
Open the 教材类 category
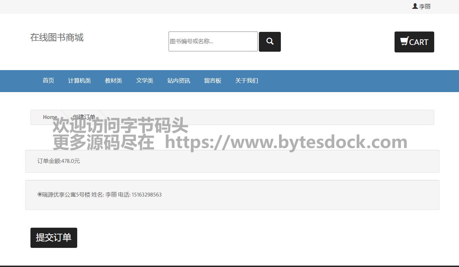pos(113,81)
